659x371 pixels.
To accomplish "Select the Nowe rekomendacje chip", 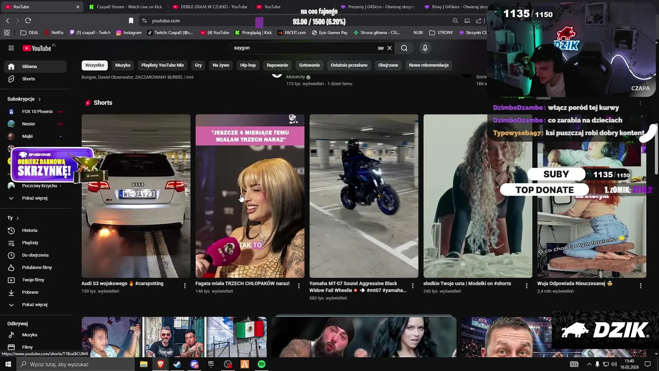I will pyautogui.click(x=429, y=65).
